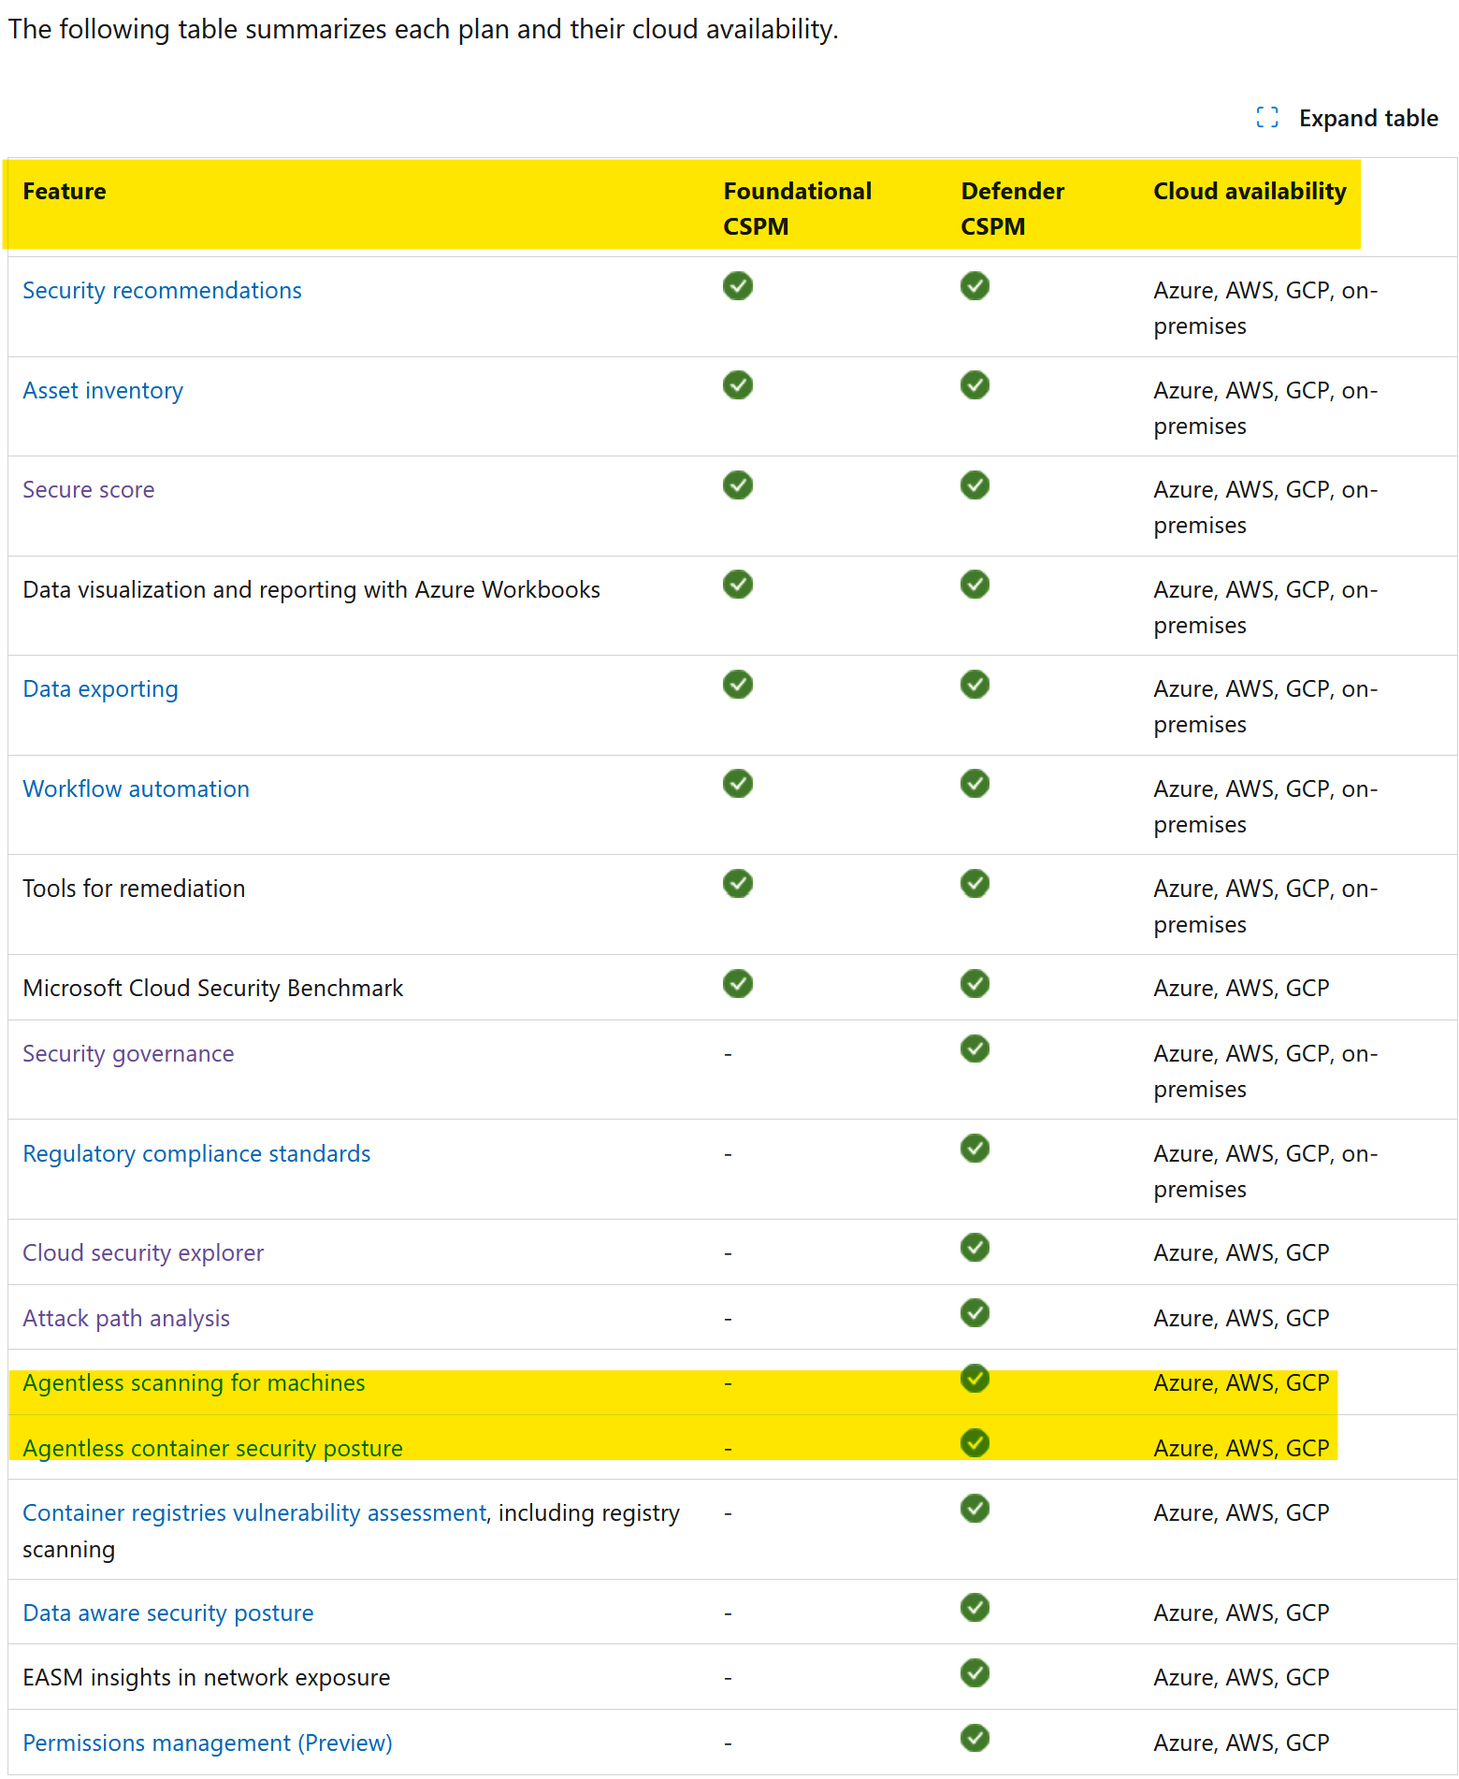Open the Attack path analysis link
Image resolution: width=1459 pixels, height=1779 pixels.
click(x=126, y=1319)
